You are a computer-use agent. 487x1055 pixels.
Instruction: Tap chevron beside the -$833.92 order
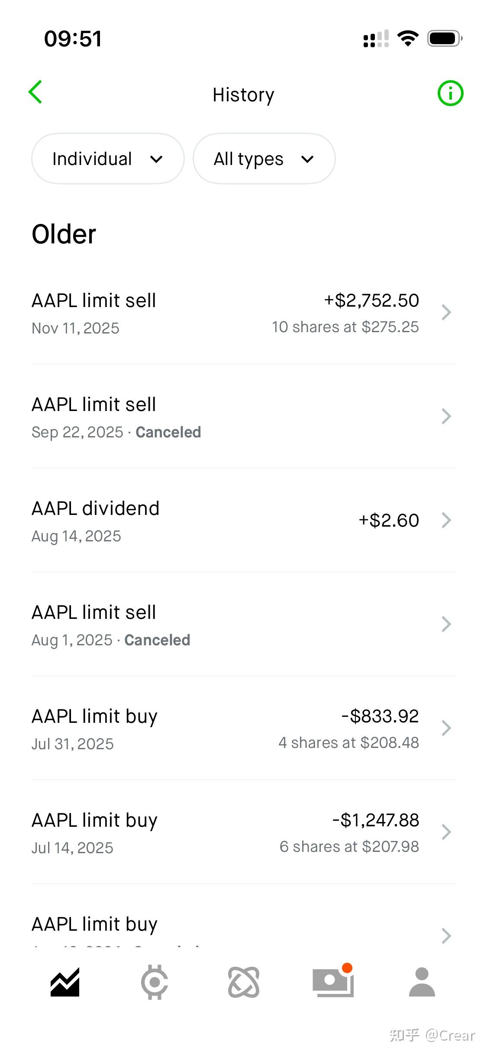pos(446,728)
